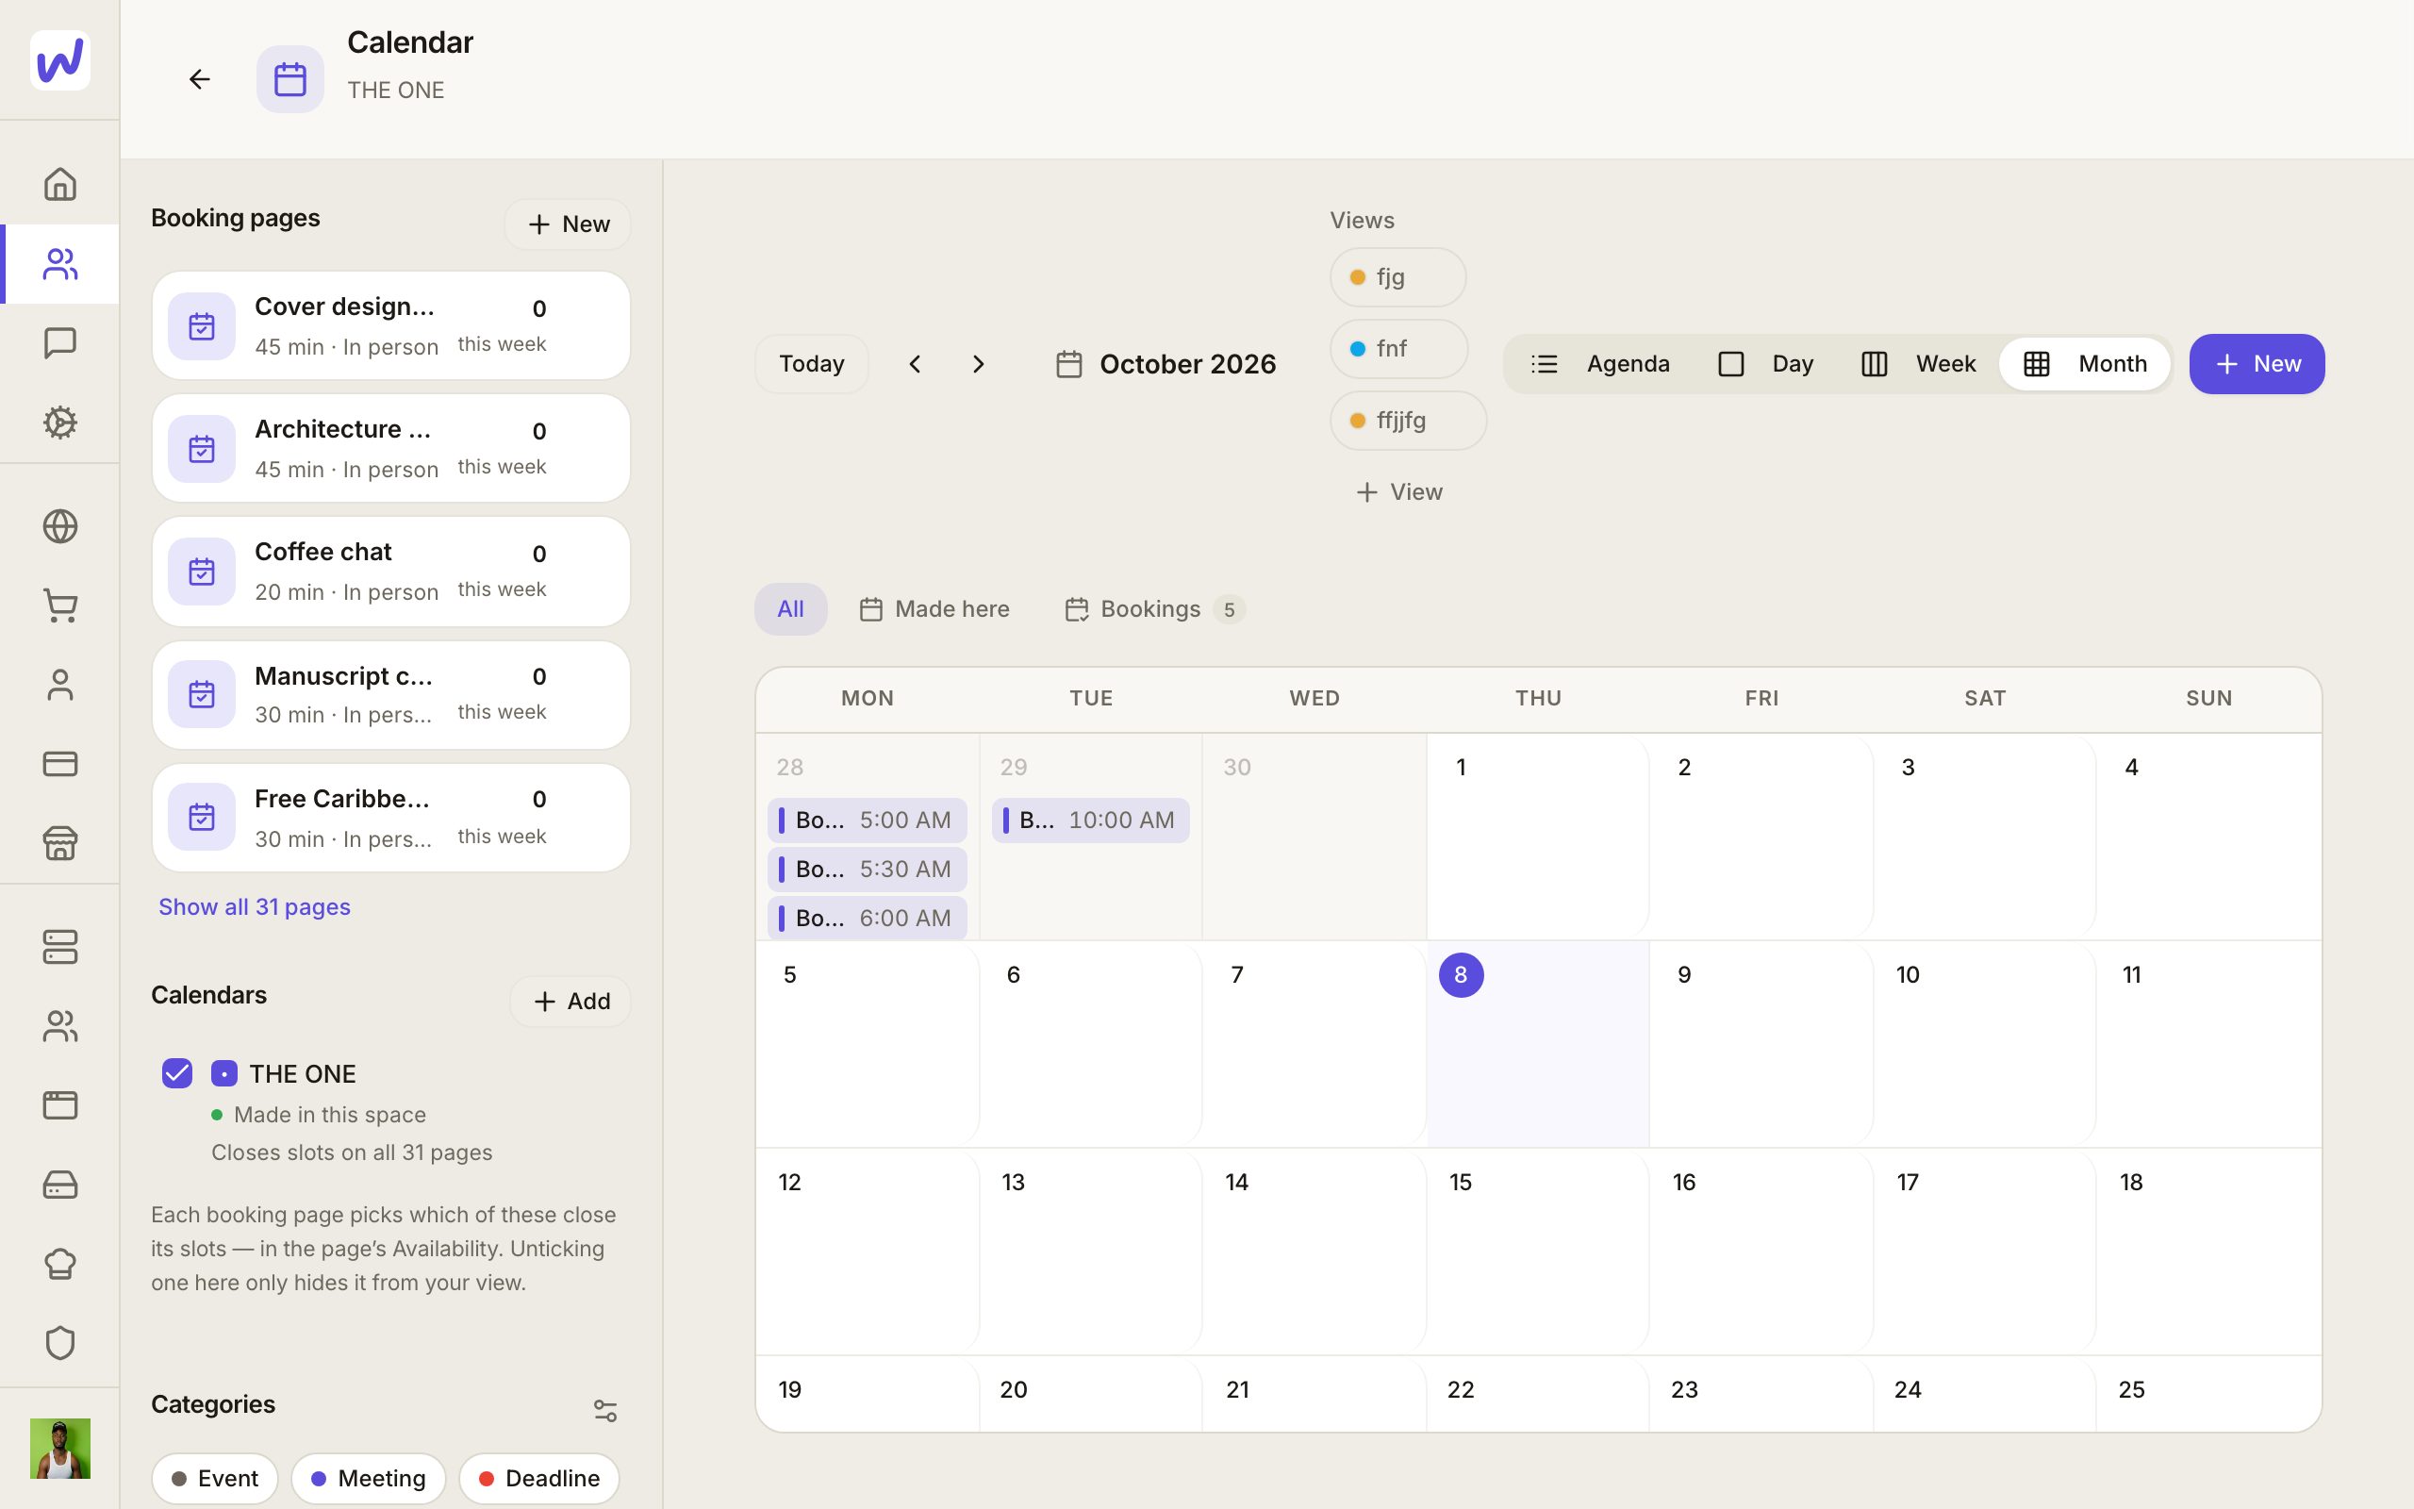
Task: Add a new booking page
Action: tap(568, 224)
